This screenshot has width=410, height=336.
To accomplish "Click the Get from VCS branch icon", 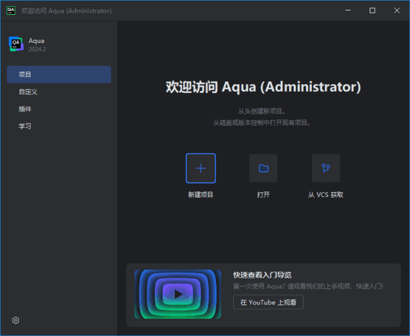I will (x=325, y=168).
